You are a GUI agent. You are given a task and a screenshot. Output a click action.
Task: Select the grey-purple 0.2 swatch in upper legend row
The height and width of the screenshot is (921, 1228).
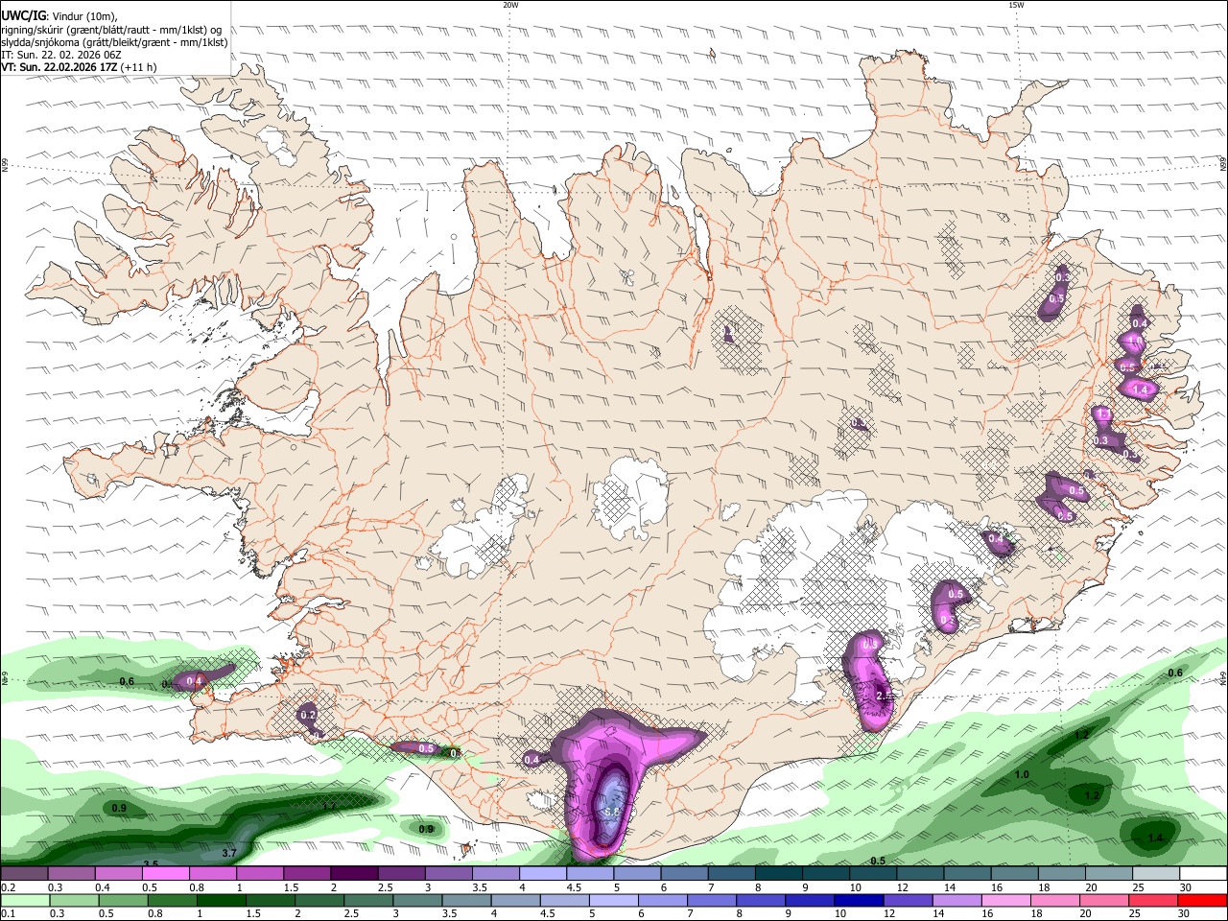pos(24,874)
